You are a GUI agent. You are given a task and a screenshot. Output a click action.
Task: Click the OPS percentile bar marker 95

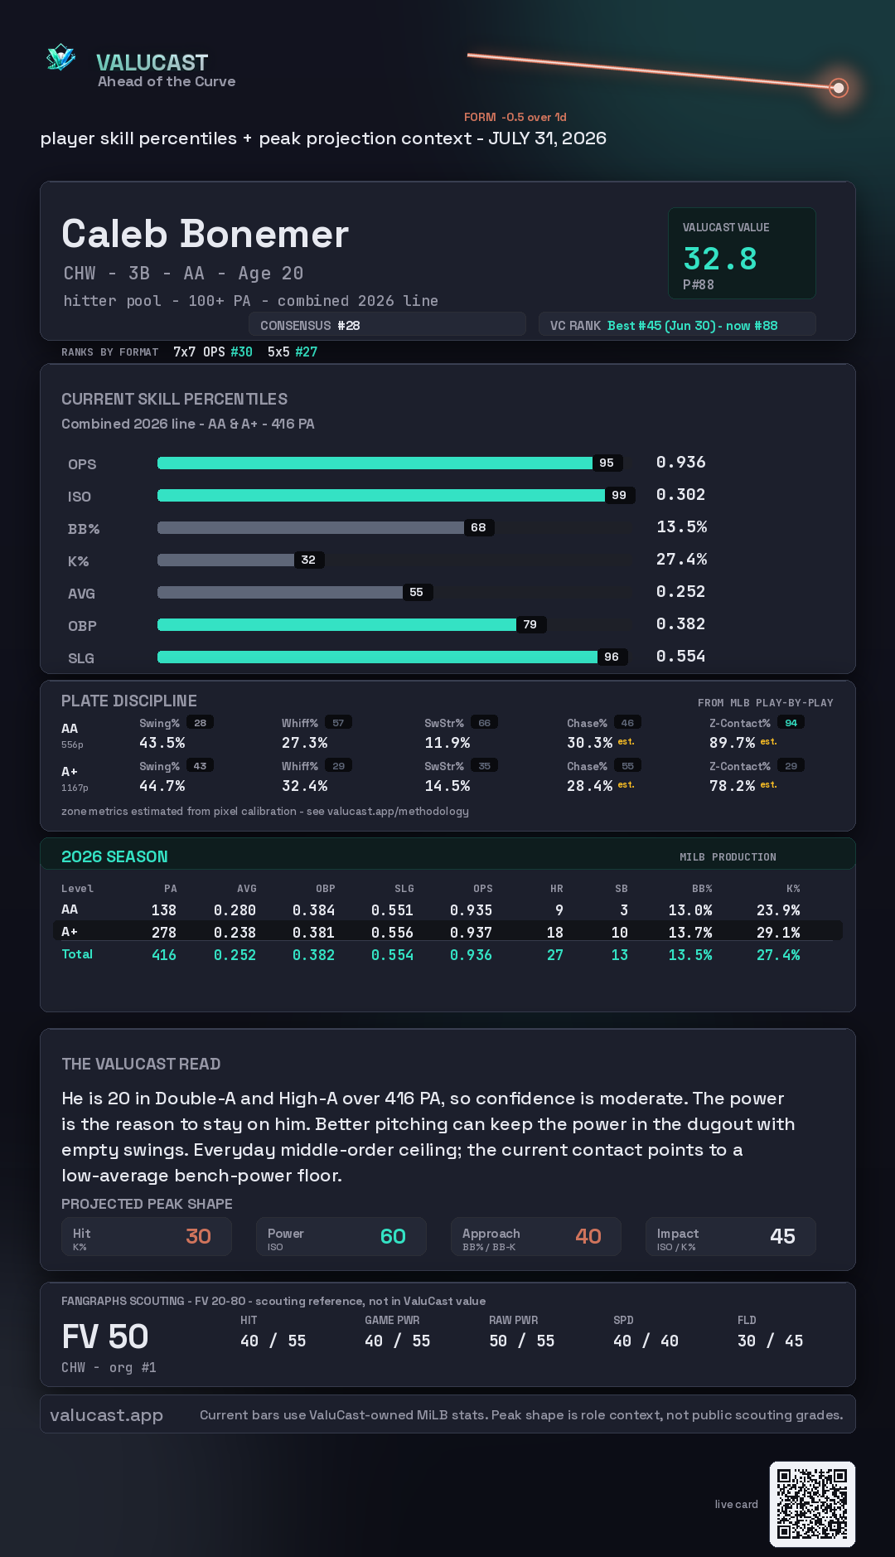607,463
